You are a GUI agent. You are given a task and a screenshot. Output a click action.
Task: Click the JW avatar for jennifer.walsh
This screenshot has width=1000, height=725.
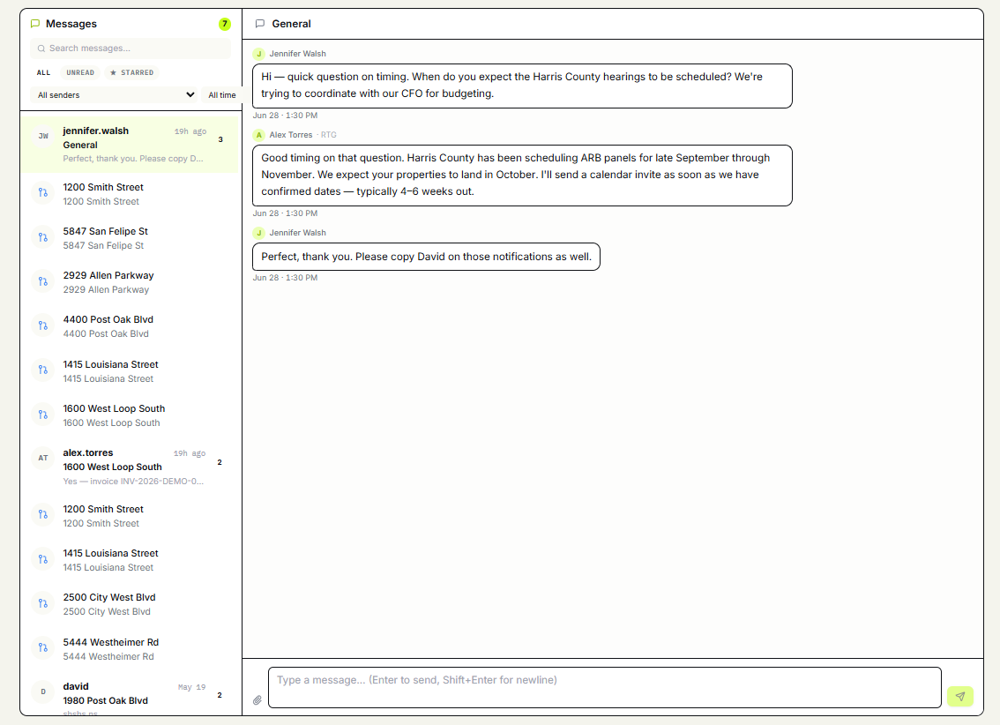pos(43,136)
